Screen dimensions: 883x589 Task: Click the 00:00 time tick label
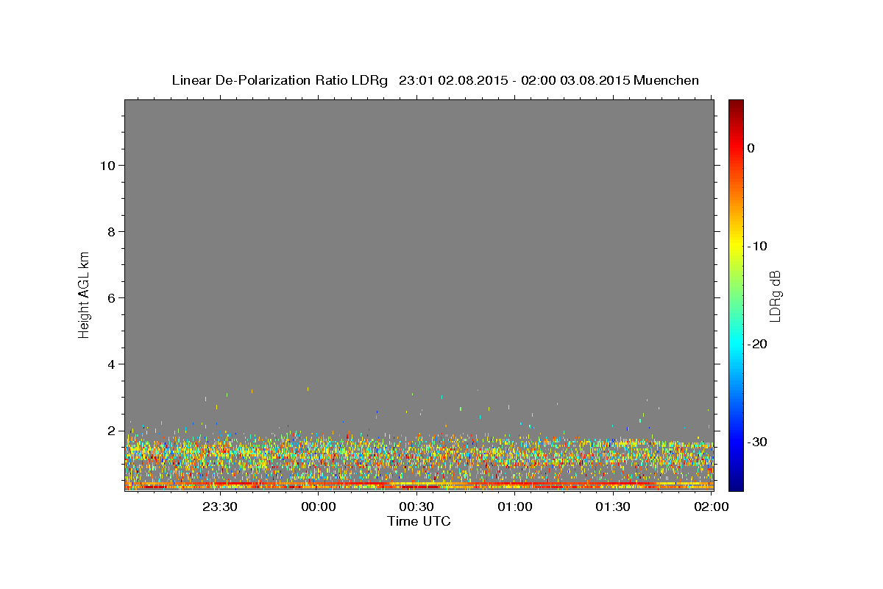319,507
